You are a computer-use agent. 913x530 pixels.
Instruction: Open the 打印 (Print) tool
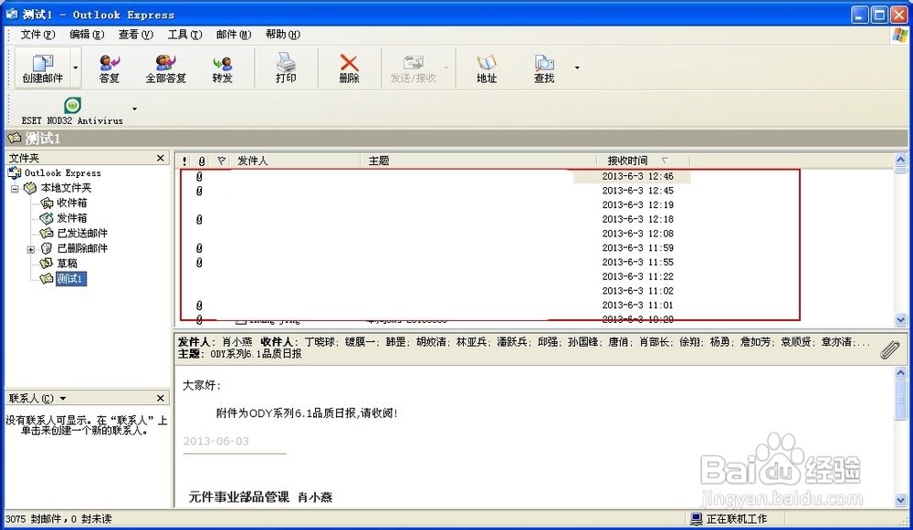coord(284,67)
